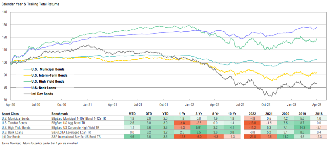Click the Source: Bloomberg footnote text
The image size is (329, 146).
[x=40, y=143]
